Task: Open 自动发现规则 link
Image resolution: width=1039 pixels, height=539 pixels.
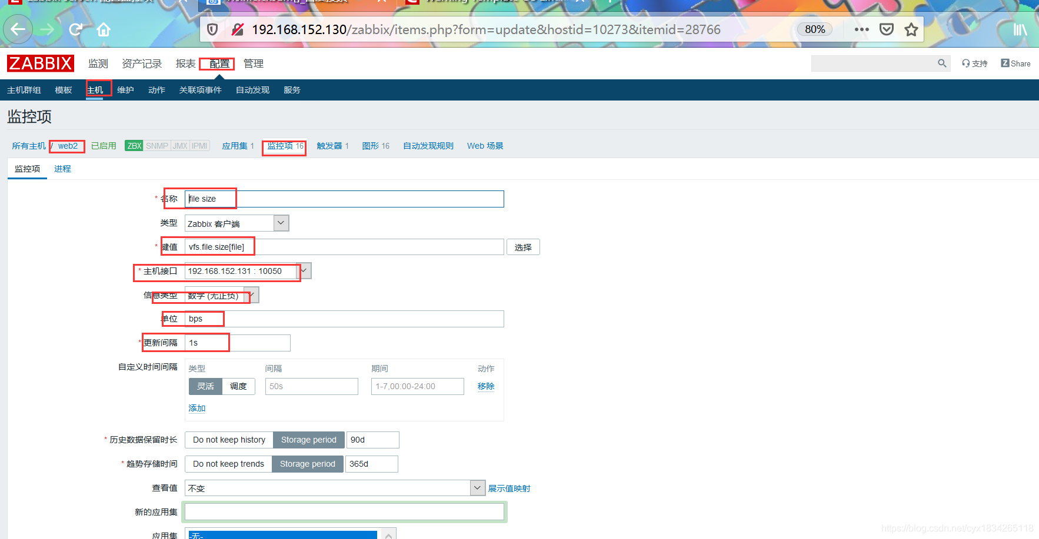Action: pyautogui.click(x=428, y=146)
